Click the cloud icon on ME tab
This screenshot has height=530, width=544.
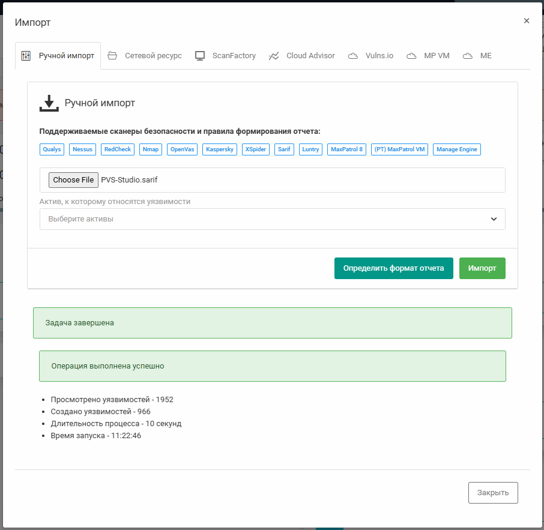coord(467,55)
